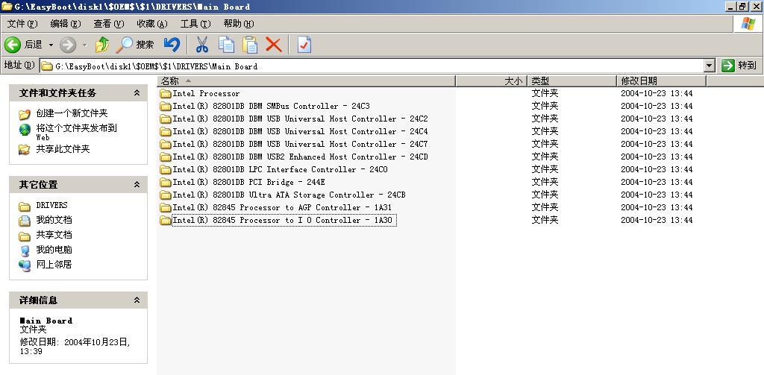
Task: Sort by the 大小 column header
Action: tap(492, 81)
